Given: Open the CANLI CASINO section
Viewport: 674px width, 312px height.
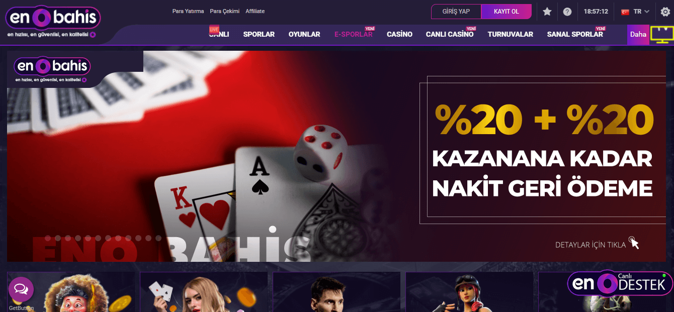Looking at the screenshot, I should coord(450,35).
